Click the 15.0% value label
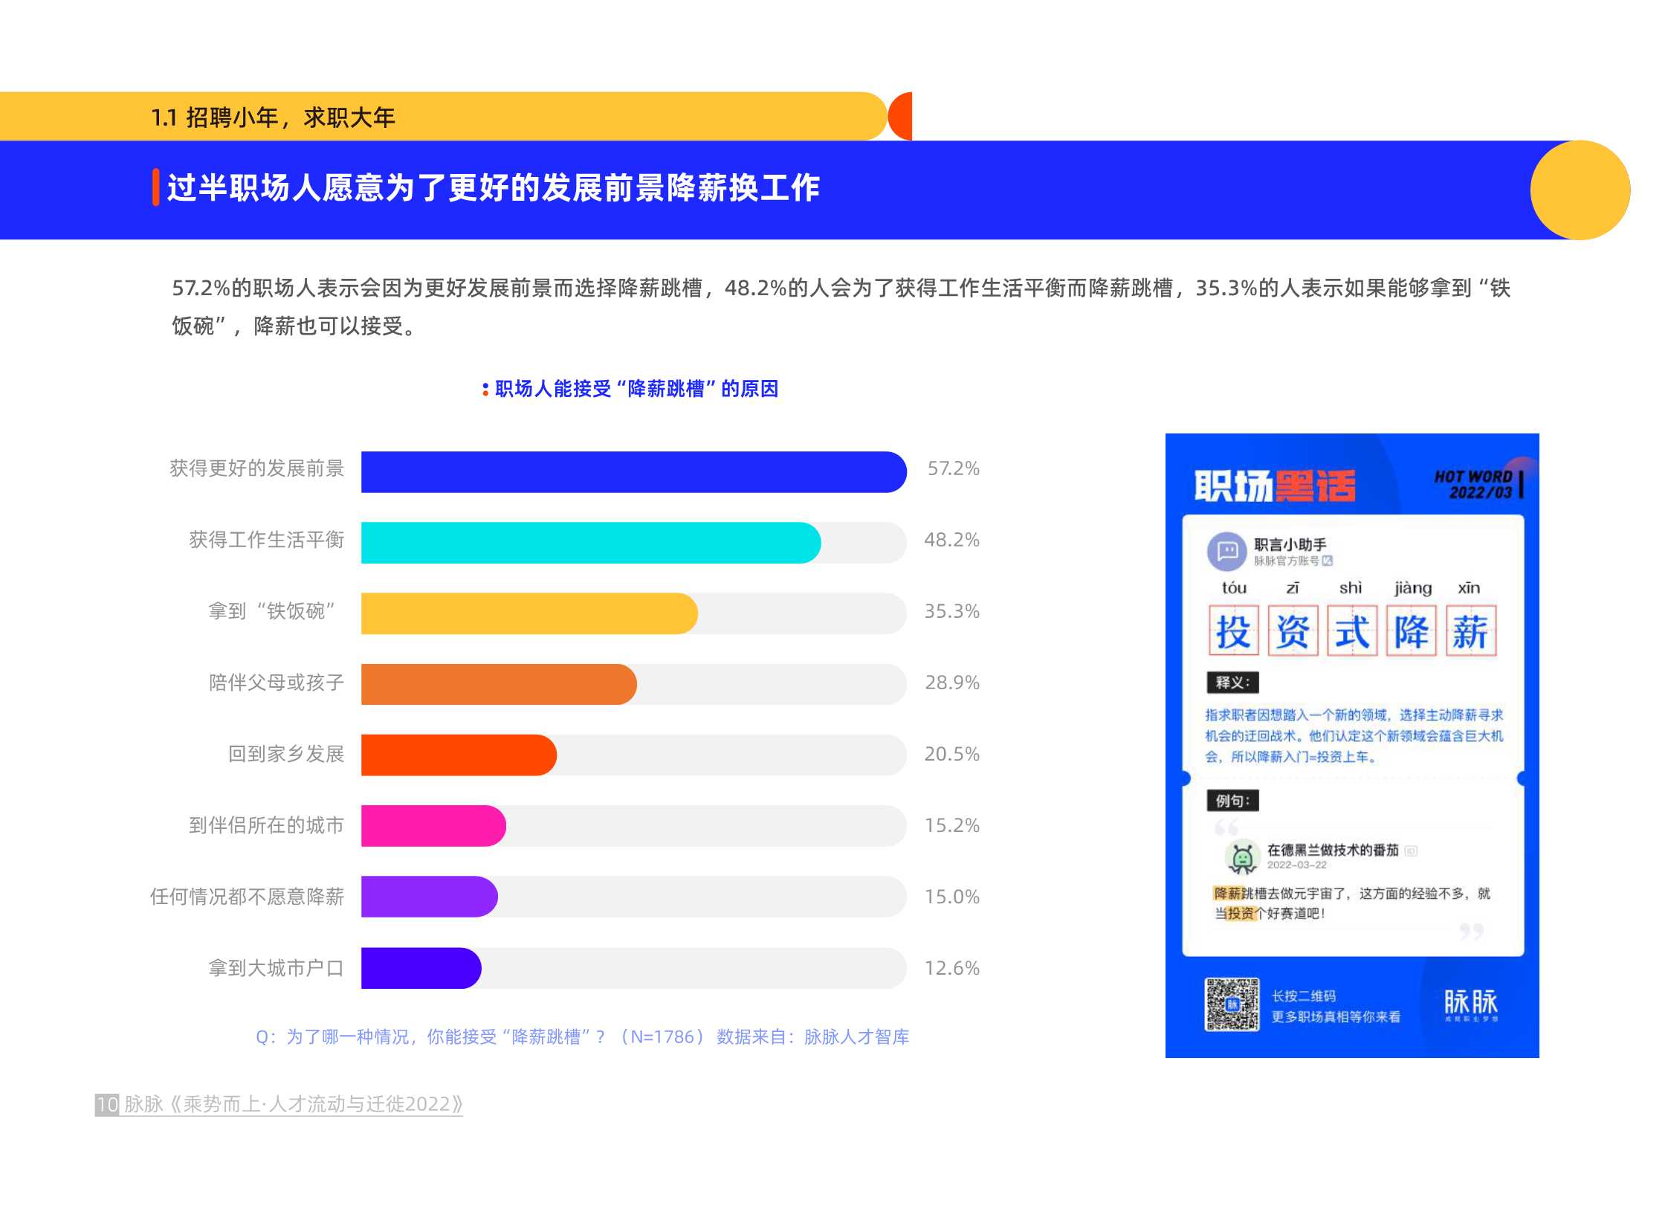This screenshot has height=1229, width=1668. [951, 897]
